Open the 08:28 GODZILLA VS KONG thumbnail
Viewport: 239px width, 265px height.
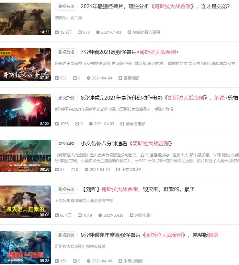[26, 156]
